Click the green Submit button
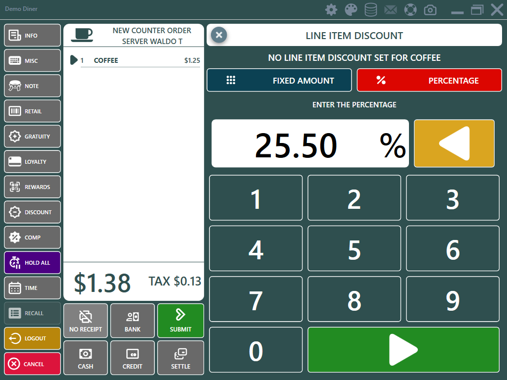Image resolution: width=507 pixels, height=380 pixels. tap(180, 321)
